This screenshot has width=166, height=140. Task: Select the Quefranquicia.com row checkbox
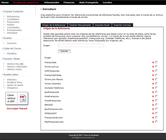pos(157,109)
